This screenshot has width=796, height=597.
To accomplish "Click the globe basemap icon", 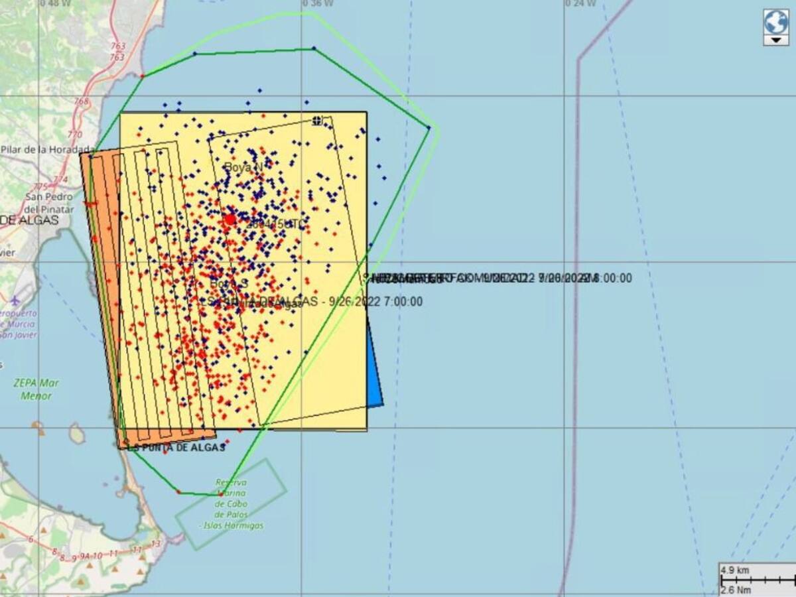I will [775, 22].
